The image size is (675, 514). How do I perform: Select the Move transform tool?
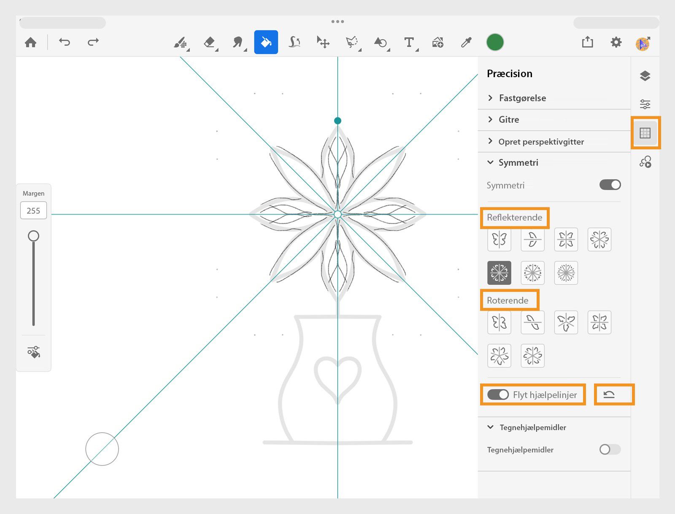tap(323, 42)
